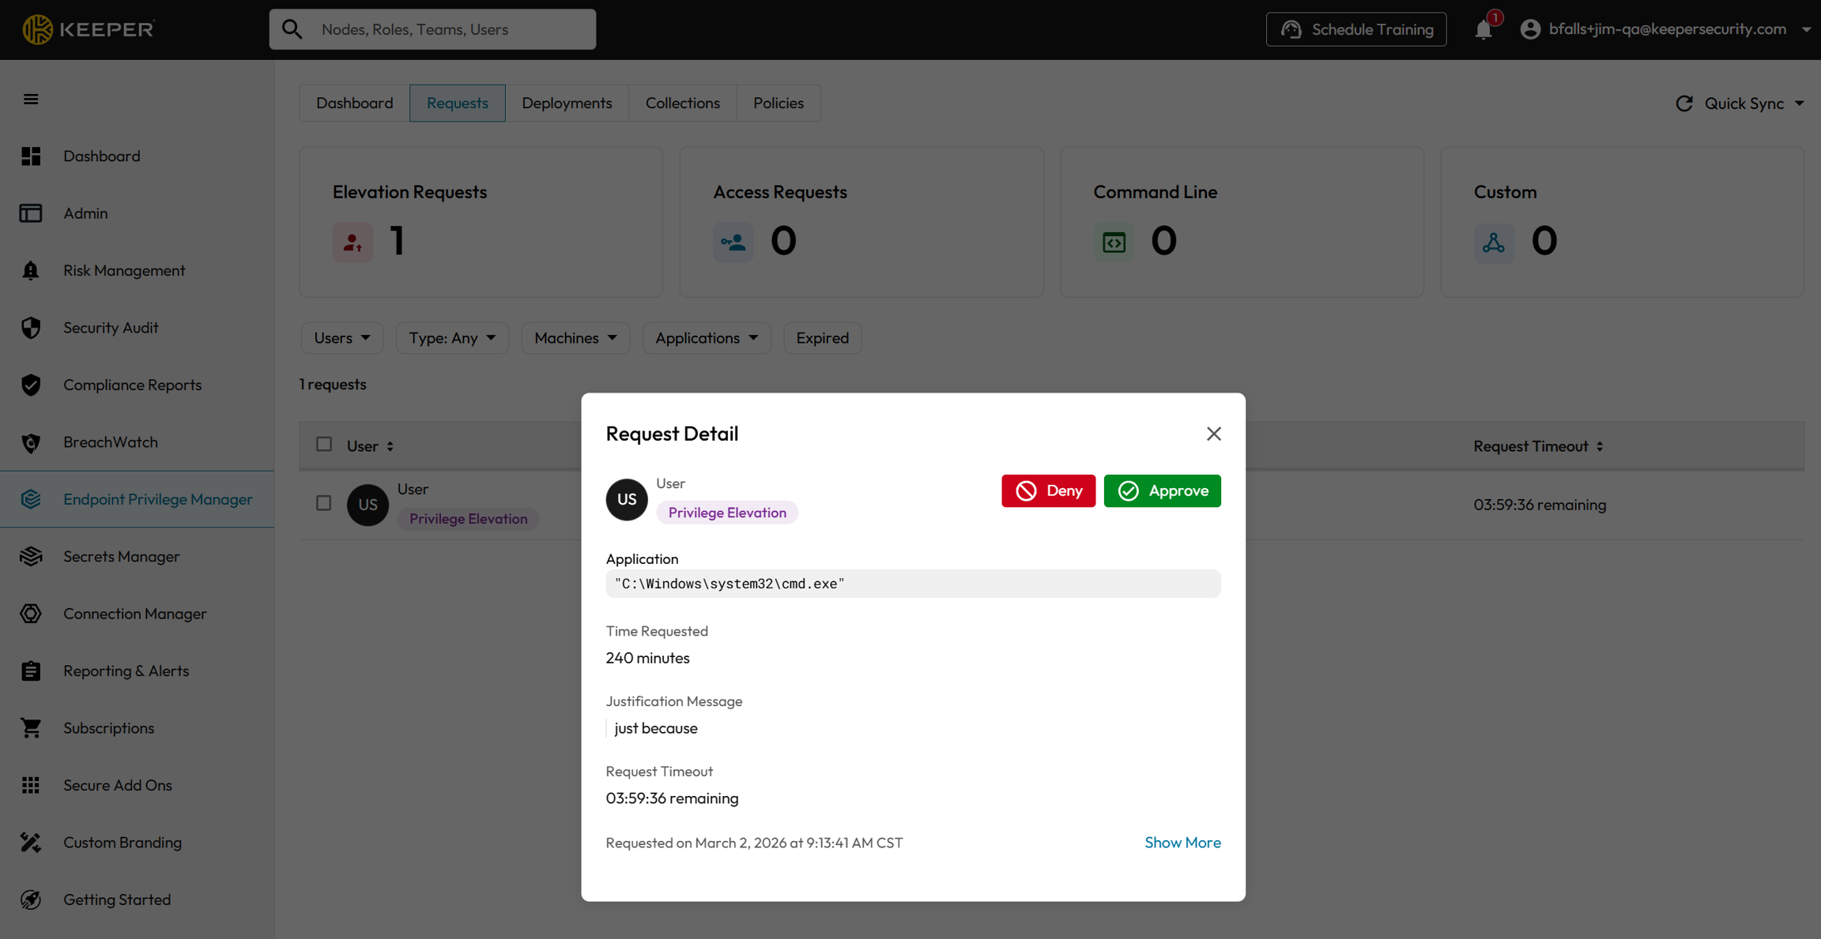
Task: Toggle the Expired filter
Action: pyautogui.click(x=822, y=338)
